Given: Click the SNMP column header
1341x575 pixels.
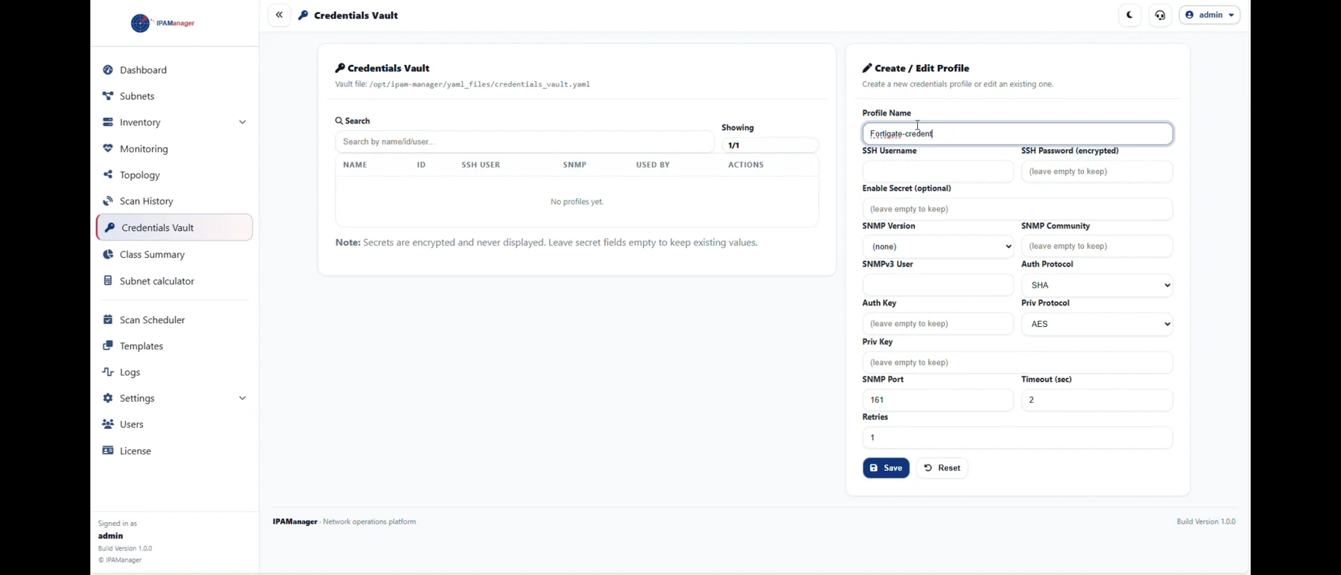Looking at the screenshot, I should (x=574, y=165).
